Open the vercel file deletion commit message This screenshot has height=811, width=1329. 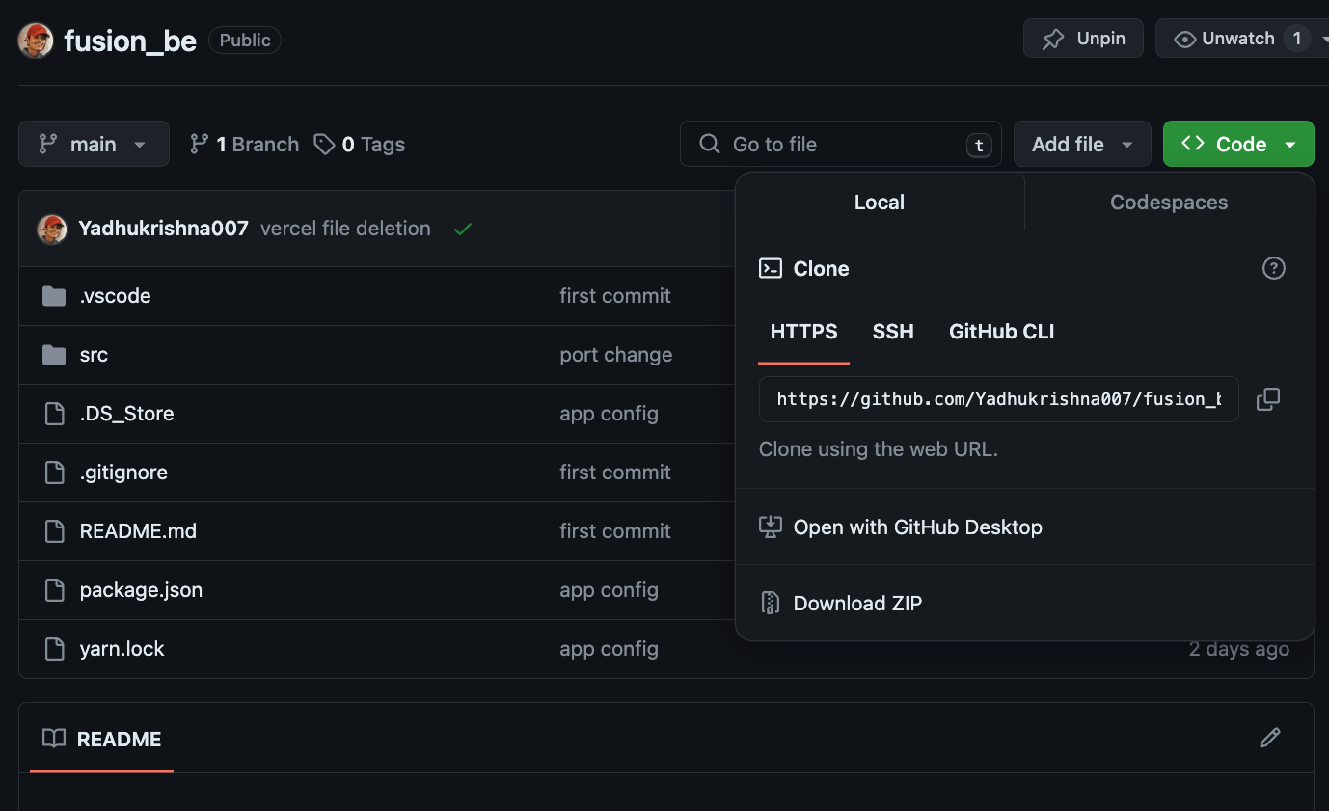(x=345, y=229)
